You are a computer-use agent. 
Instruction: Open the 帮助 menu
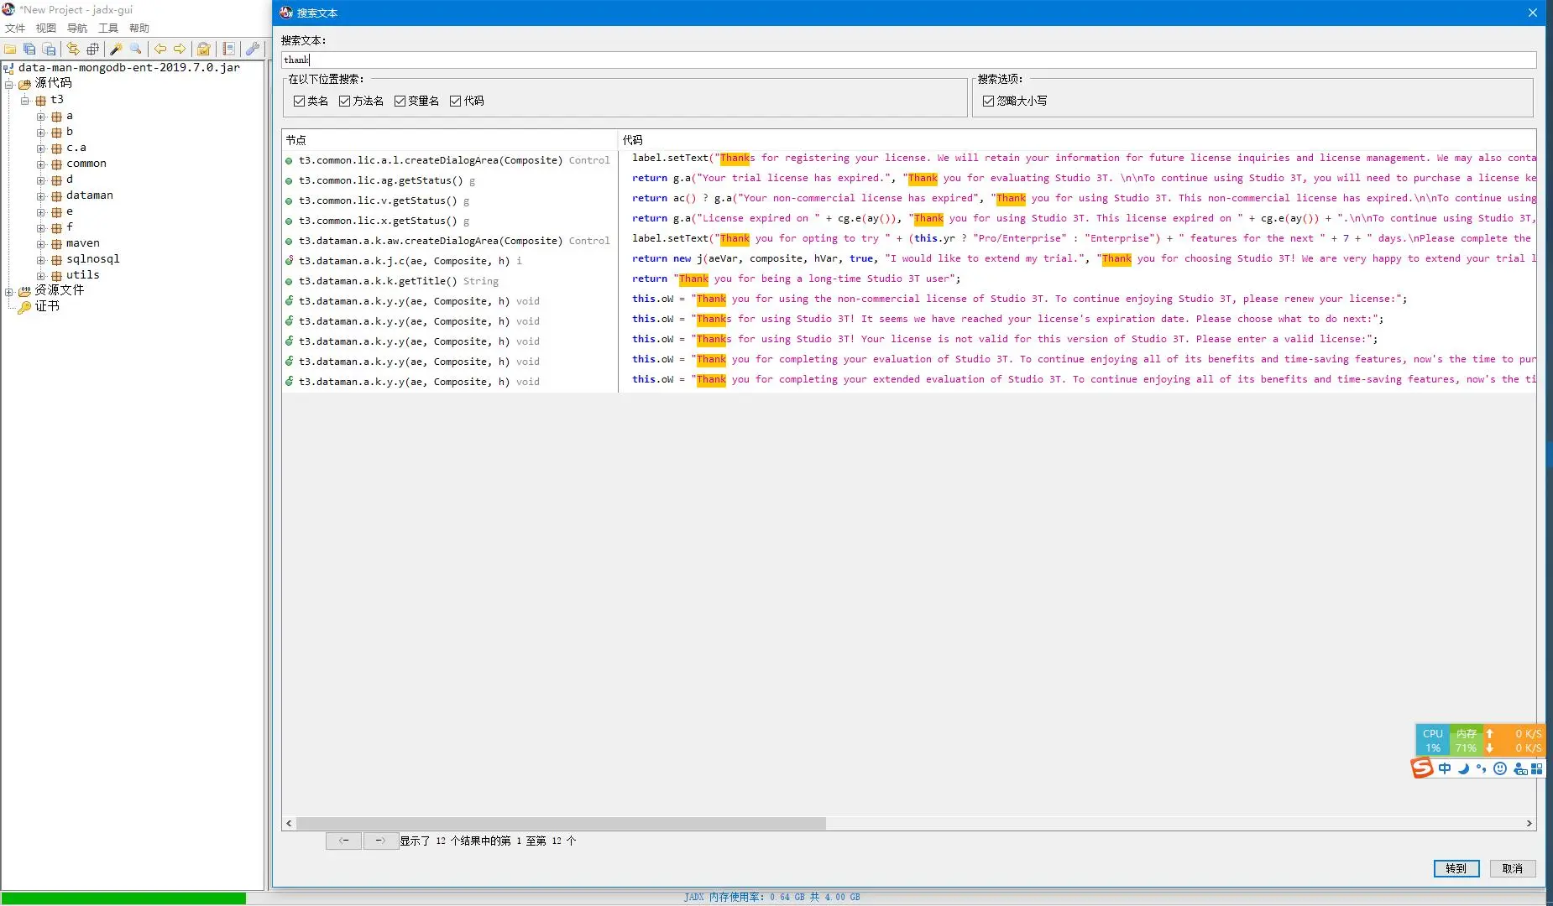click(139, 29)
